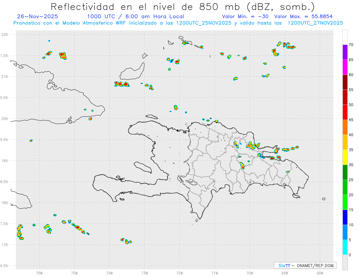Screen dimensions: 359x277
Task: Click the blue 10–15 dBZ colorbar segment
Action: pos(345,217)
